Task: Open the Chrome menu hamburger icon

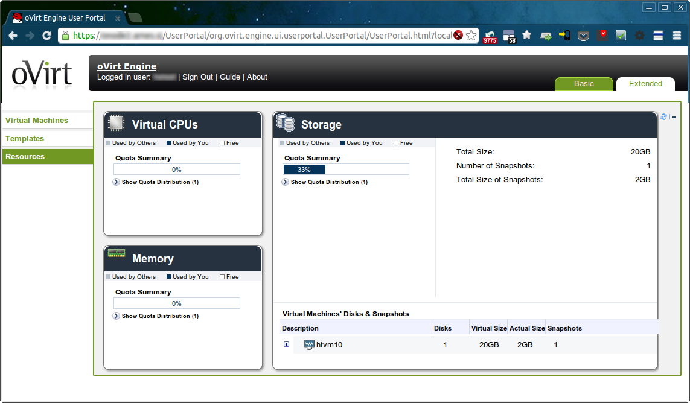Action: coord(676,36)
